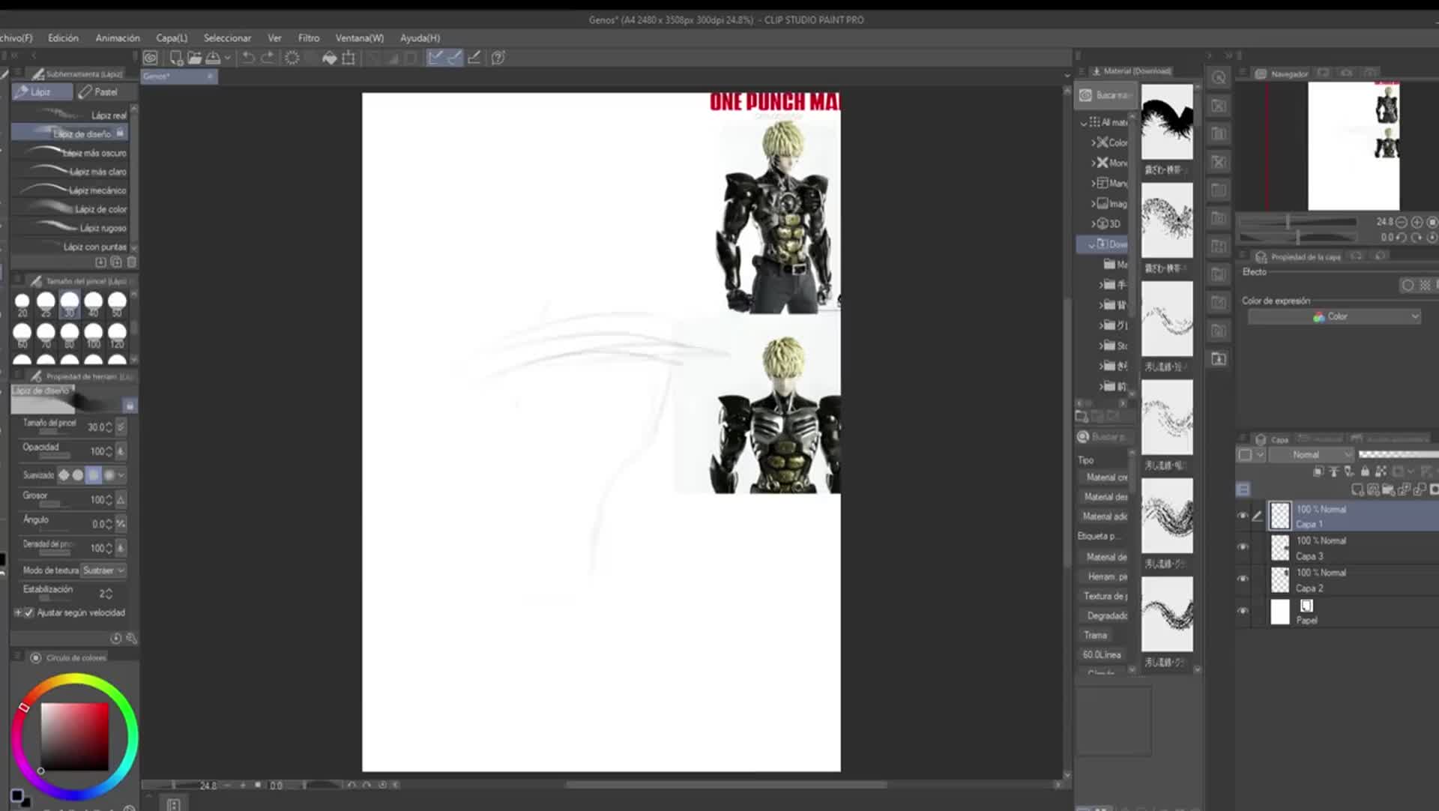Click the Lock Layer padlock icon
This screenshot has height=811, width=1439.
click(1365, 471)
